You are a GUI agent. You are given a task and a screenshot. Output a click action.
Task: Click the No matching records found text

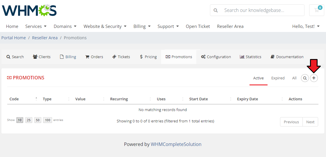point(163,110)
